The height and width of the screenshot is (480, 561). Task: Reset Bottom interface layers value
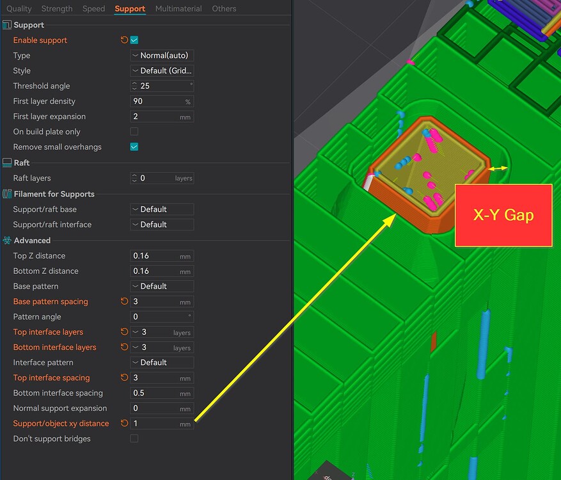pyautogui.click(x=124, y=347)
